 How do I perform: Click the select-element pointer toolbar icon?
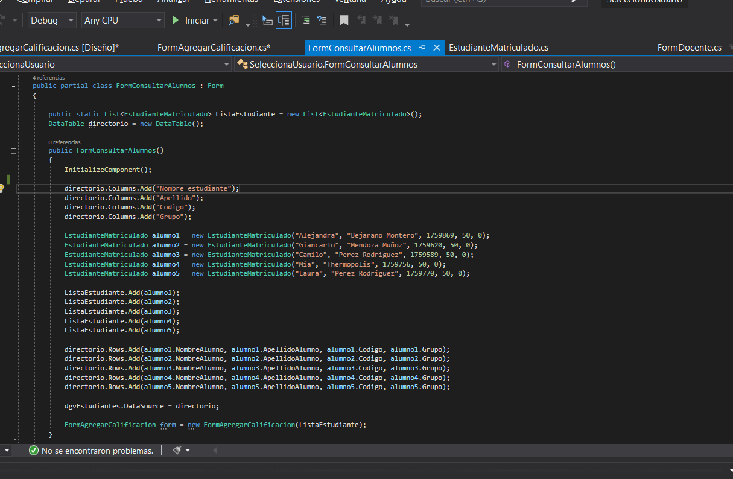click(267, 21)
